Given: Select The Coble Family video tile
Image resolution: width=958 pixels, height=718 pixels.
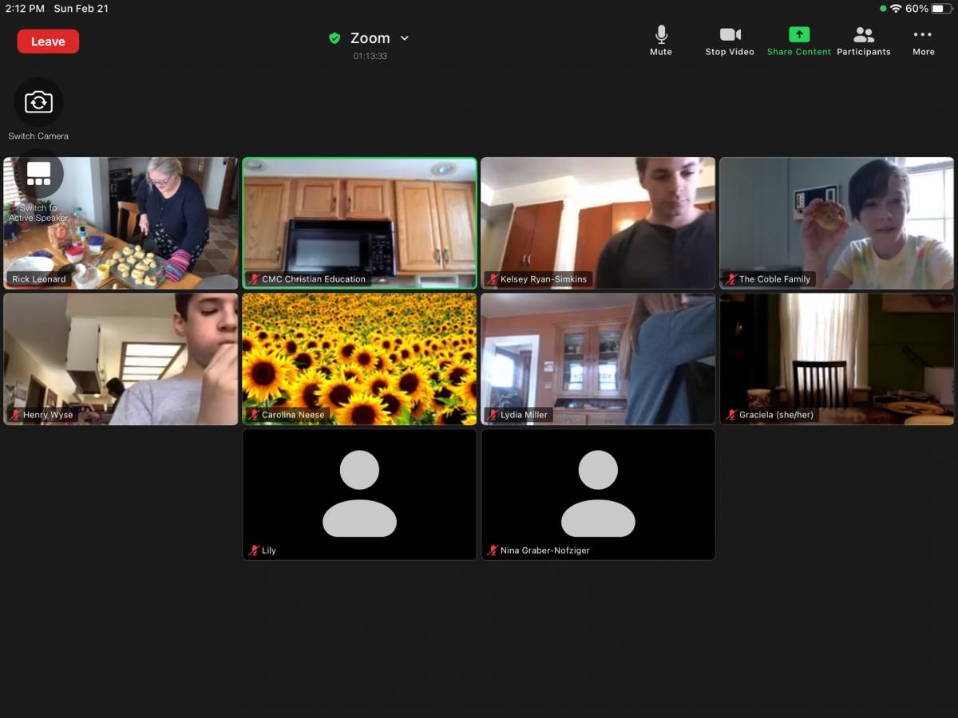Looking at the screenshot, I should tap(837, 223).
